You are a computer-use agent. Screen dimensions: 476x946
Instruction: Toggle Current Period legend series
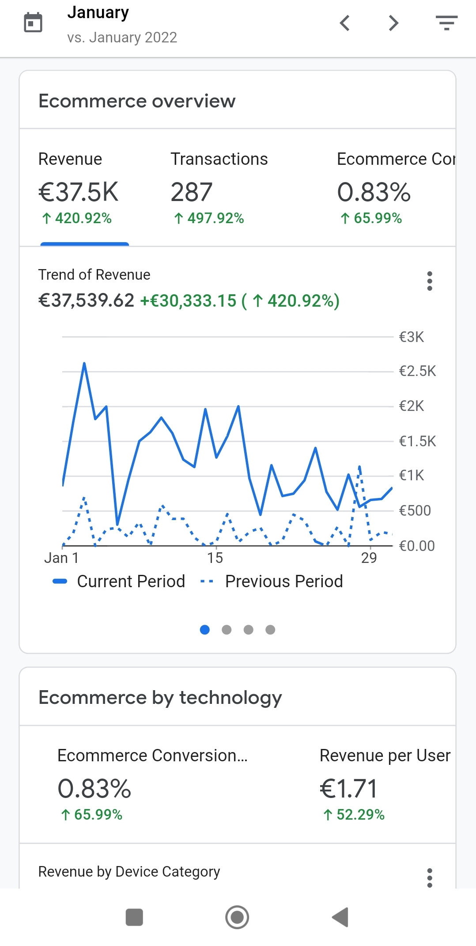(119, 581)
